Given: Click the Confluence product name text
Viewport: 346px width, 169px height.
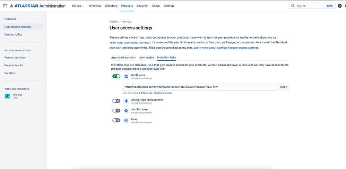Looking at the screenshot, I should click(x=138, y=75).
